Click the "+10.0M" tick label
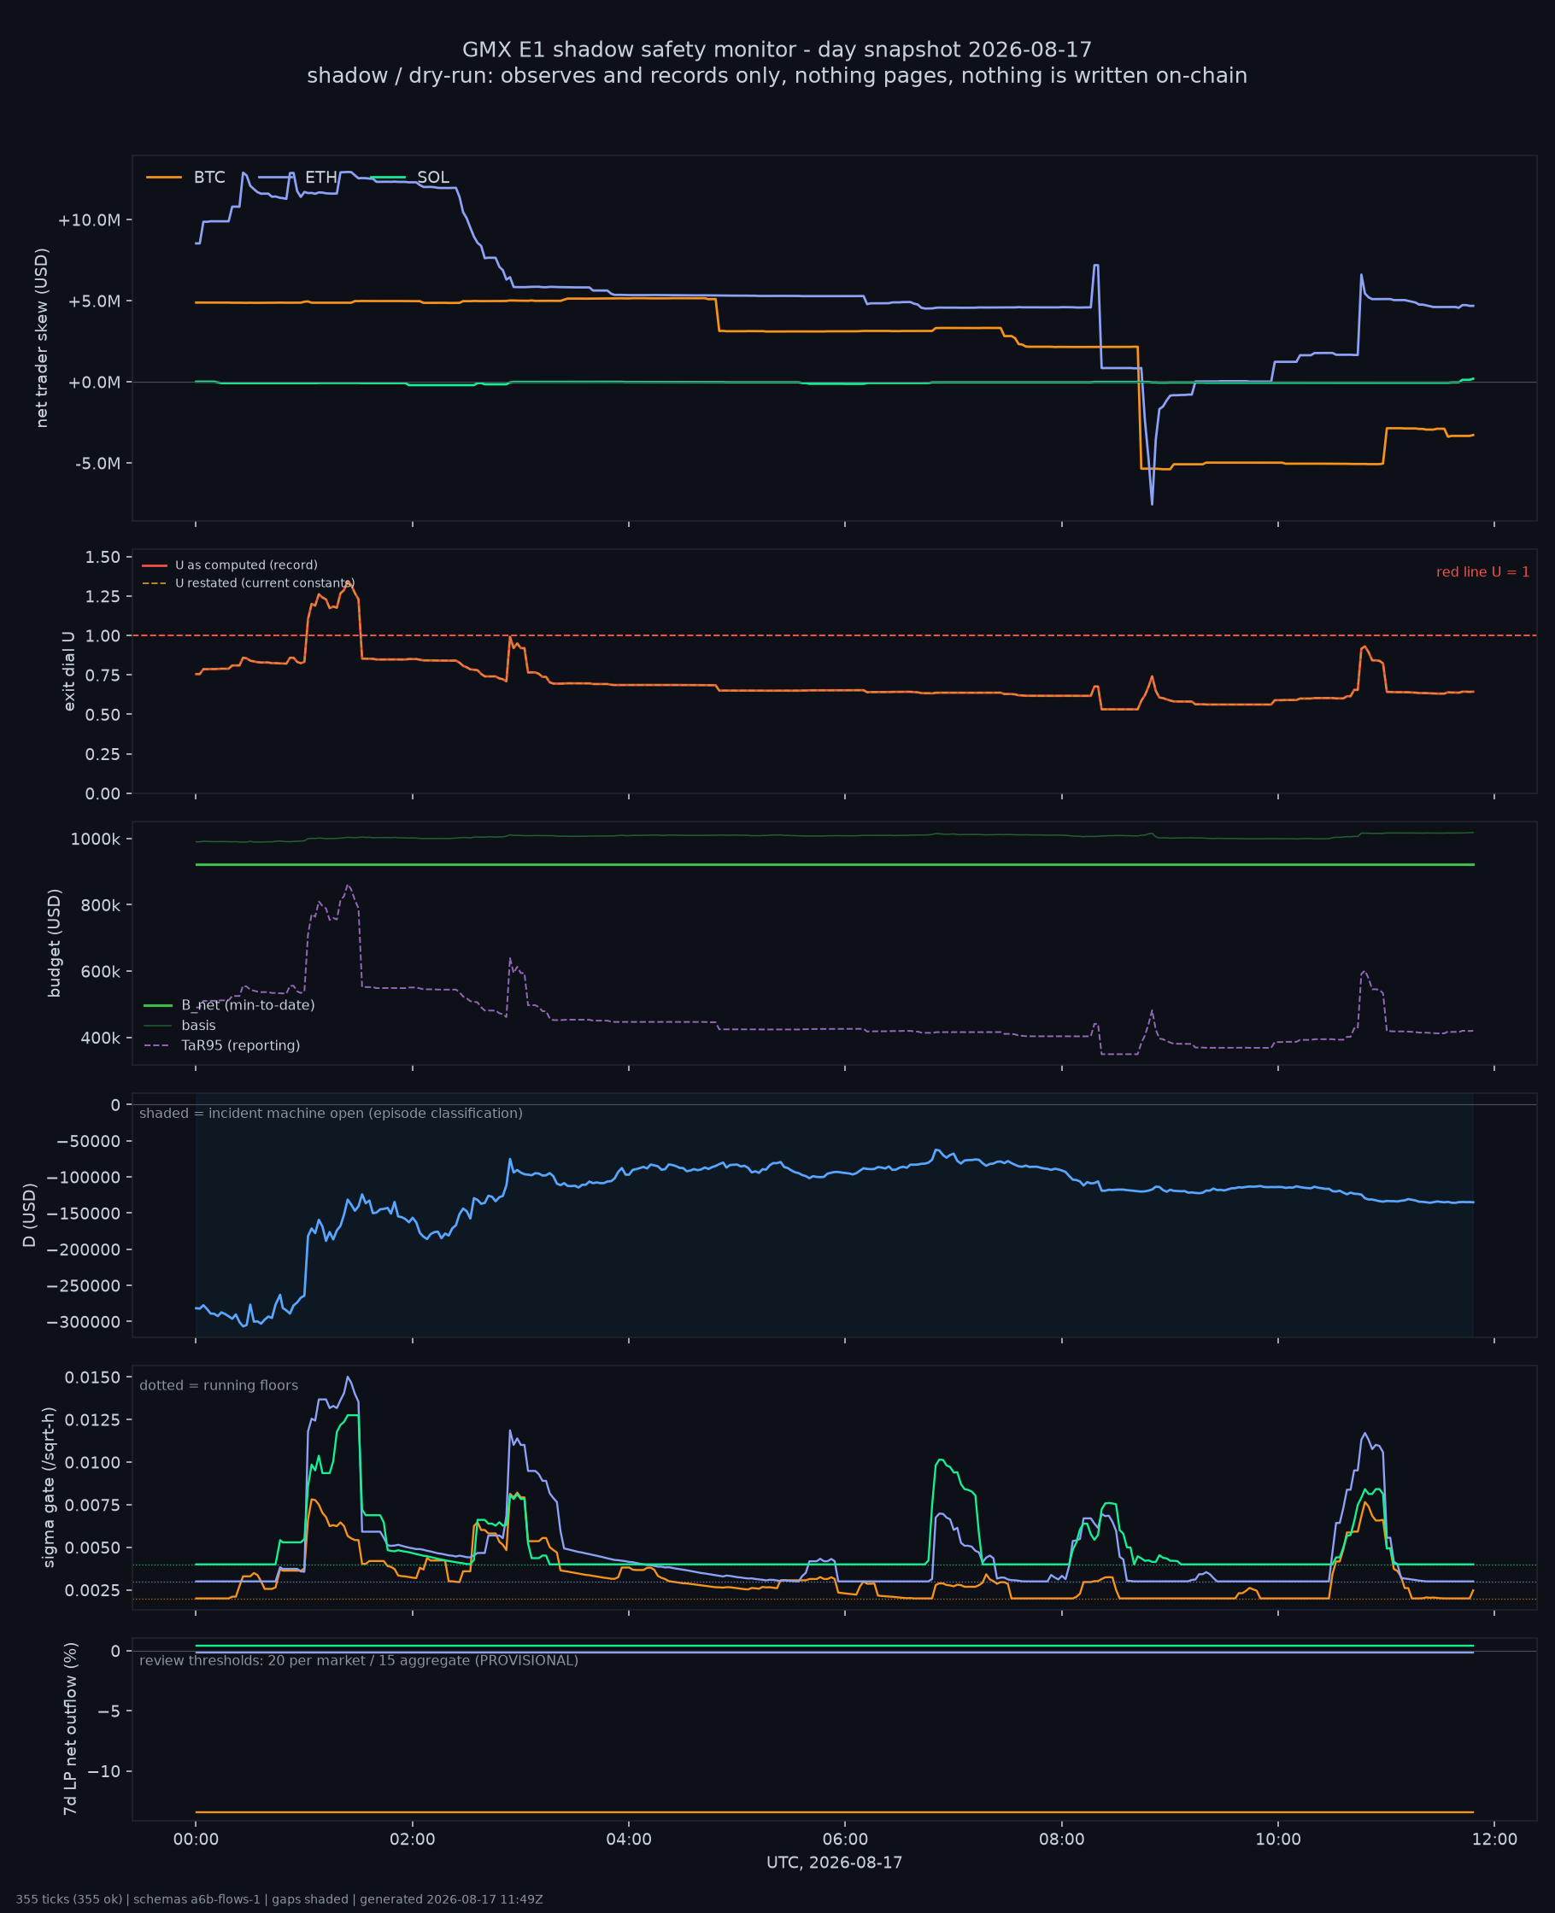 click(89, 220)
